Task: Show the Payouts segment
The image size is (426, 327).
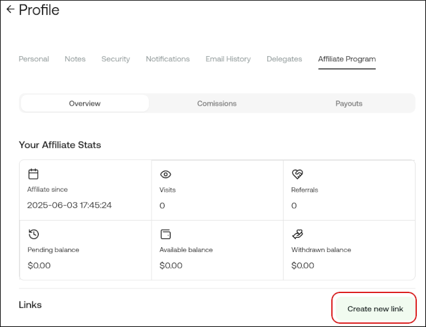Action: (x=349, y=103)
